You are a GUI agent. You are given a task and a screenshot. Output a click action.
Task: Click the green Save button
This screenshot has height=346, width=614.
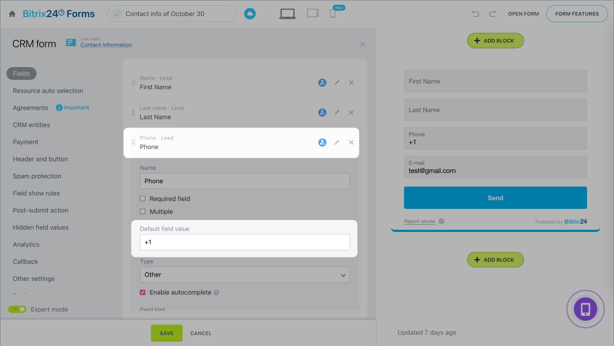[166, 334]
